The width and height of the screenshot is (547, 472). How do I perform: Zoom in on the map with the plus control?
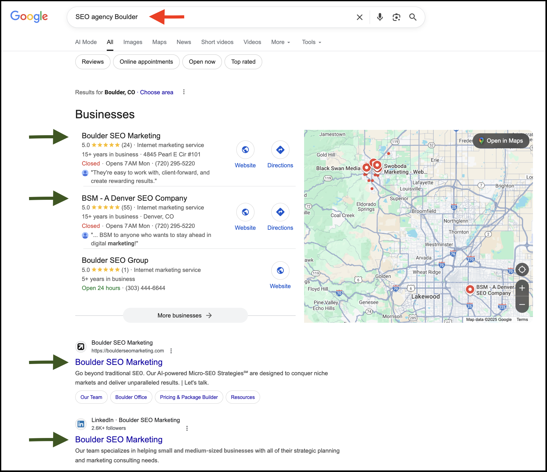point(522,288)
